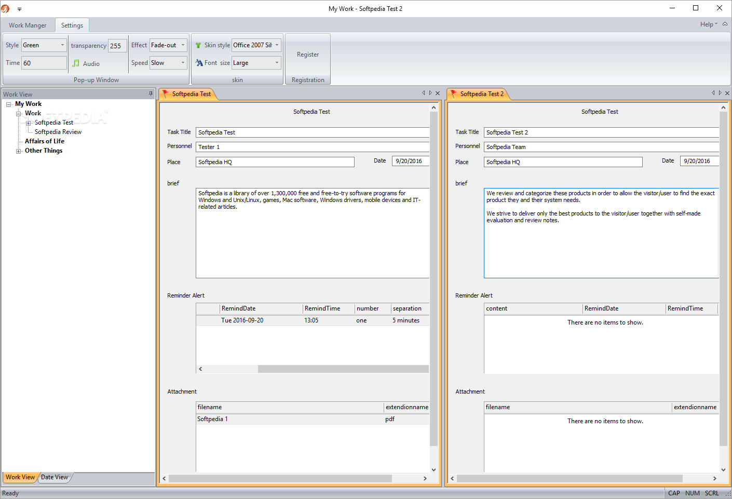Click Date field in Softpedia Test 2 pane
The image size is (732, 499).
(x=699, y=161)
